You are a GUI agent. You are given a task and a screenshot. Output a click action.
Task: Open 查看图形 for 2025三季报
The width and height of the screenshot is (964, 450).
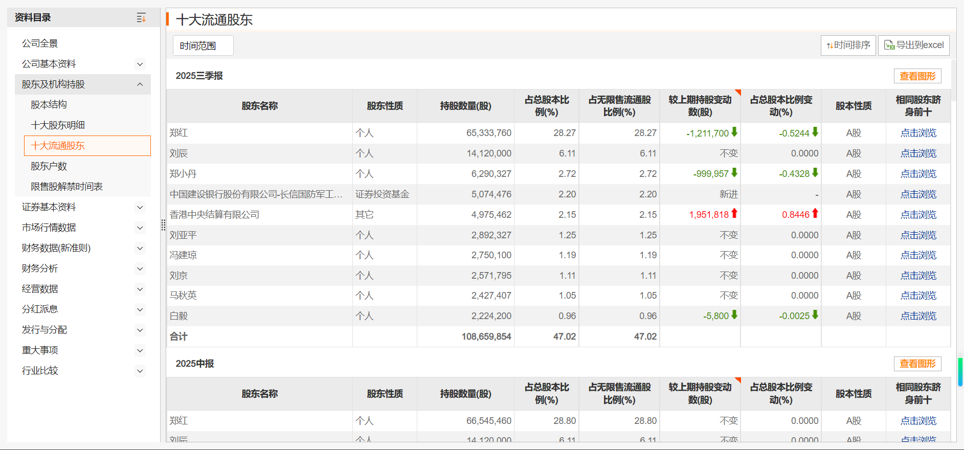coord(917,76)
